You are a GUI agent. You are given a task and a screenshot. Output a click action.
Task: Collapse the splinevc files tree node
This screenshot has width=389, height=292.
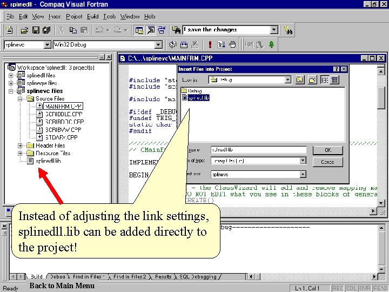[11, 91]
